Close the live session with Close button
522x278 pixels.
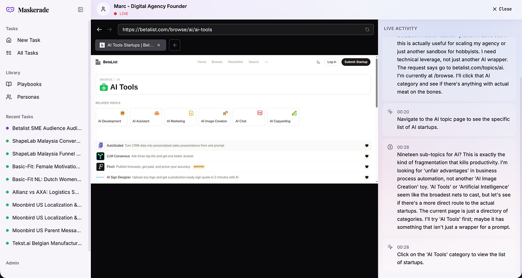tap(502, 9)
